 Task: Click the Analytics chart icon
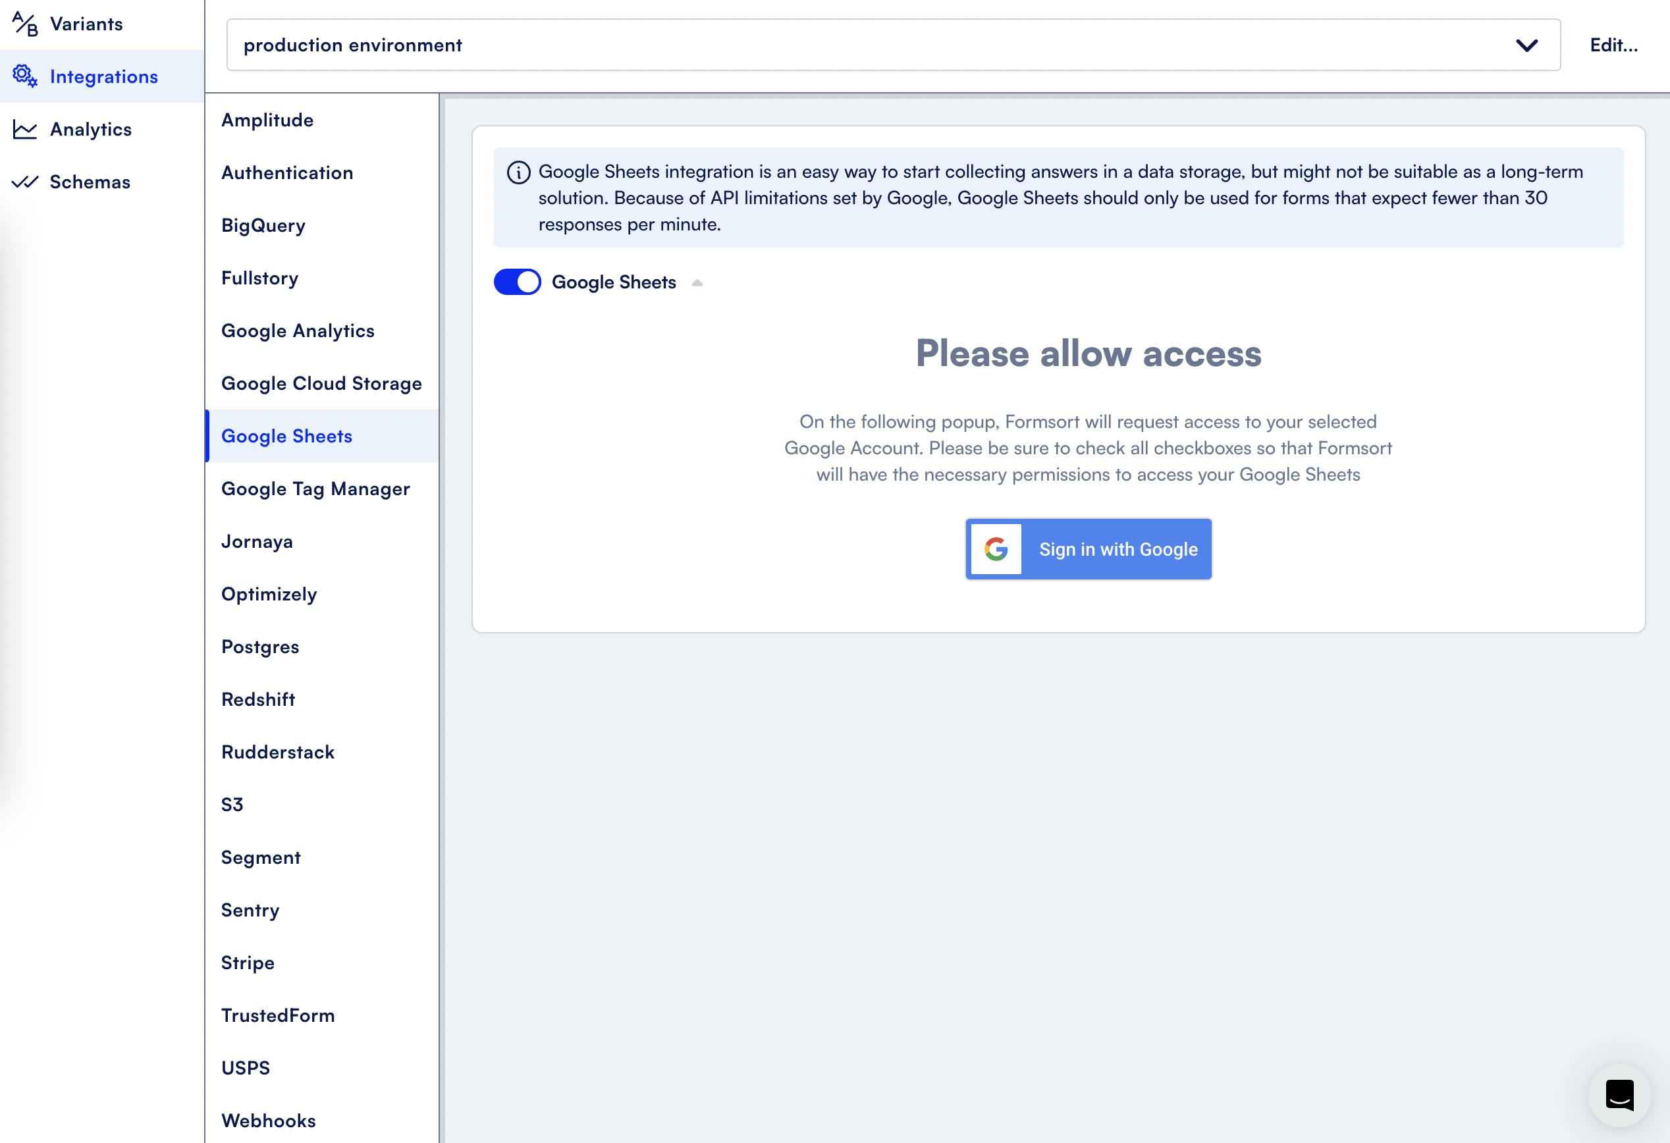[25, 129]
